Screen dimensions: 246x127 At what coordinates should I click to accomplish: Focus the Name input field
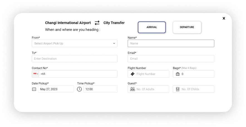pyautogui.click(x=171, y=44)
